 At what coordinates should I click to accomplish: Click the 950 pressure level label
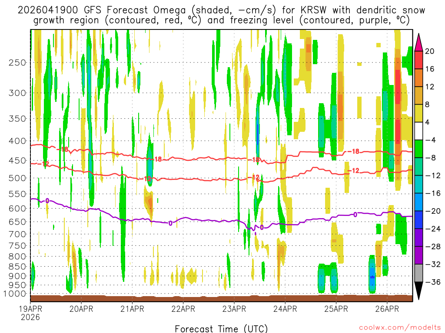pos(17,285)
